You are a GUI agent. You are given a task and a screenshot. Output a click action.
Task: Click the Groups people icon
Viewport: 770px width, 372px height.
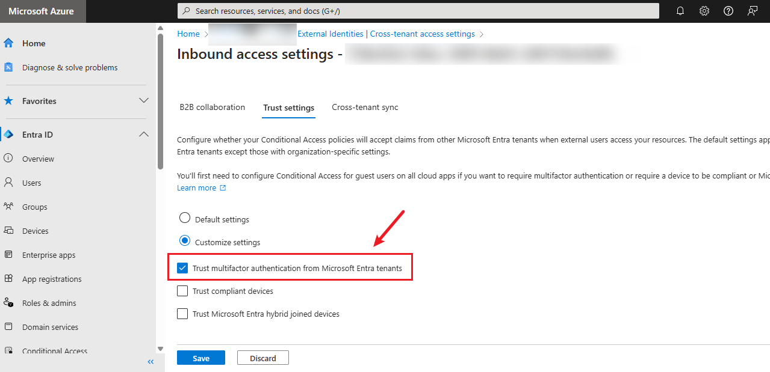coord(8,207)
